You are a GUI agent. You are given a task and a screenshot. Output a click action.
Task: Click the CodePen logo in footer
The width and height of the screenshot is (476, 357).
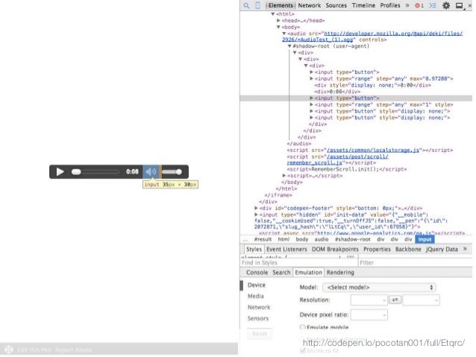click(8, 350)
